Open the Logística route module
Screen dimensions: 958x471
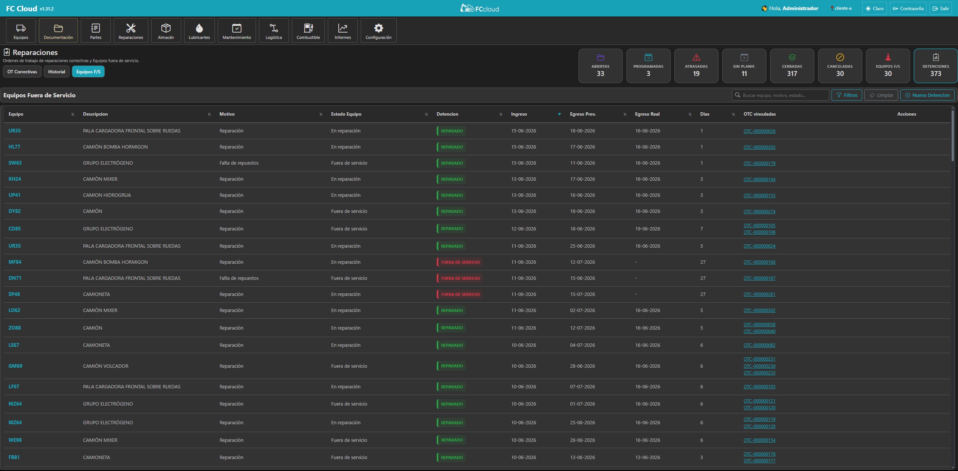274,31
